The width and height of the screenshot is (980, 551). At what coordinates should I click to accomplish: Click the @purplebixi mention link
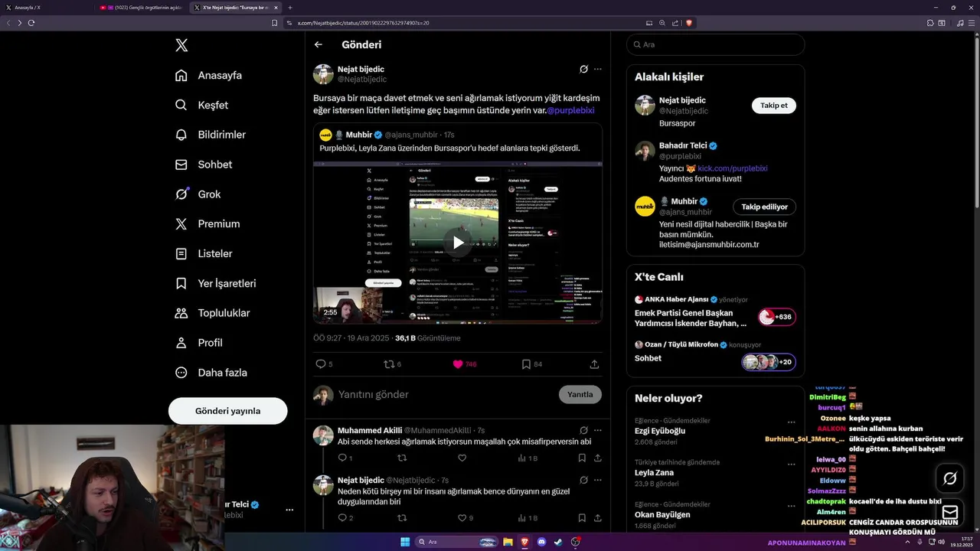coord(570,110)
